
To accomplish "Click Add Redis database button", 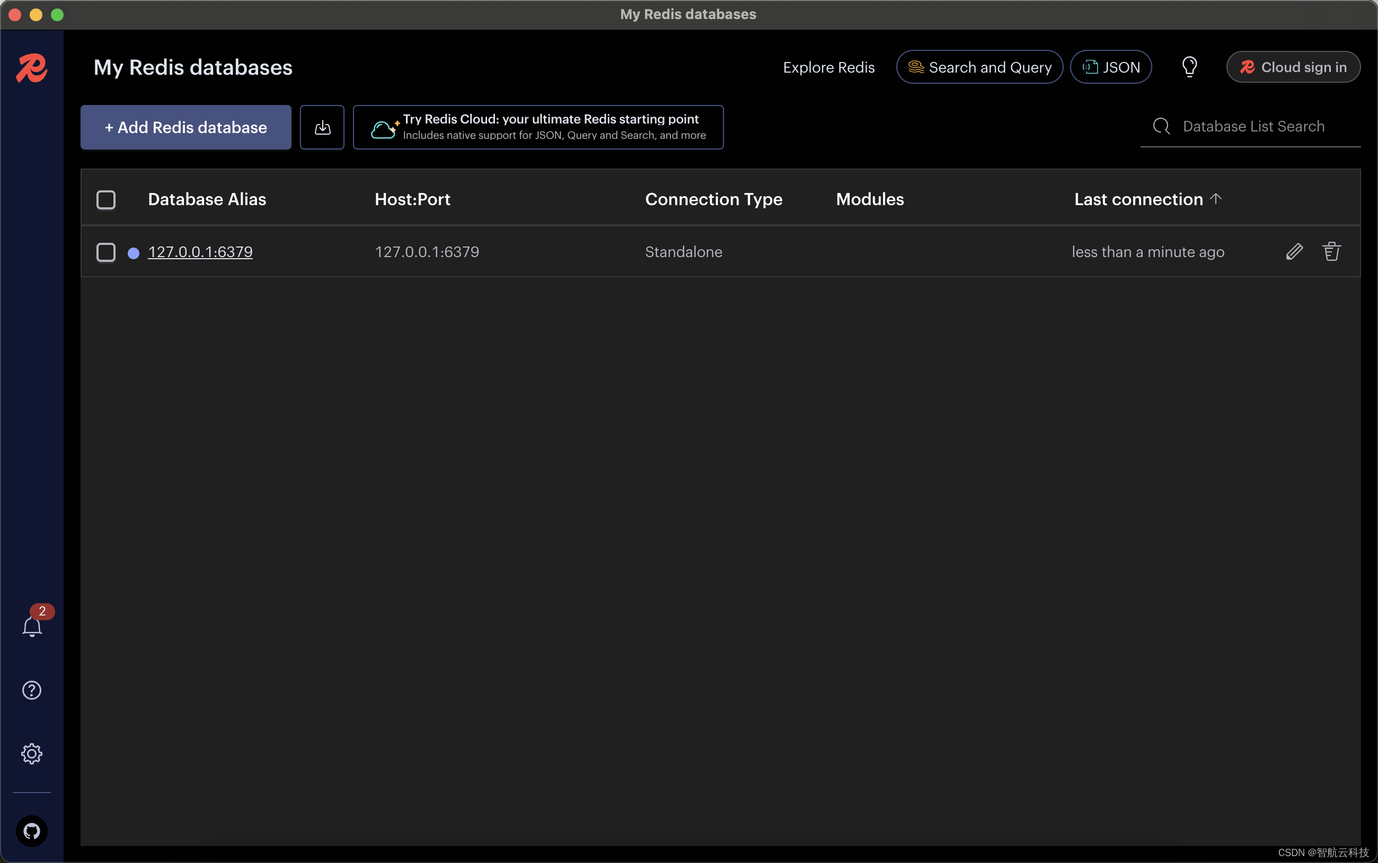I will pyautogui.click(x=186, y=127).
